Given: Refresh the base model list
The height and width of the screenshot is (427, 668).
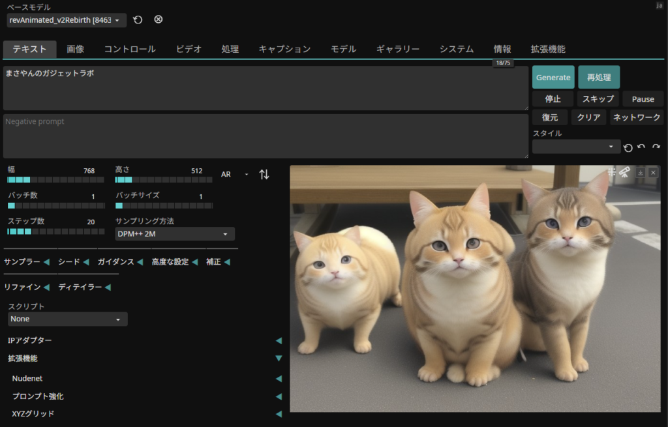Looking at the screenshot, I should coord(138,20).
